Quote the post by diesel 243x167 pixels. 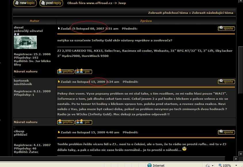coord(226,28)
